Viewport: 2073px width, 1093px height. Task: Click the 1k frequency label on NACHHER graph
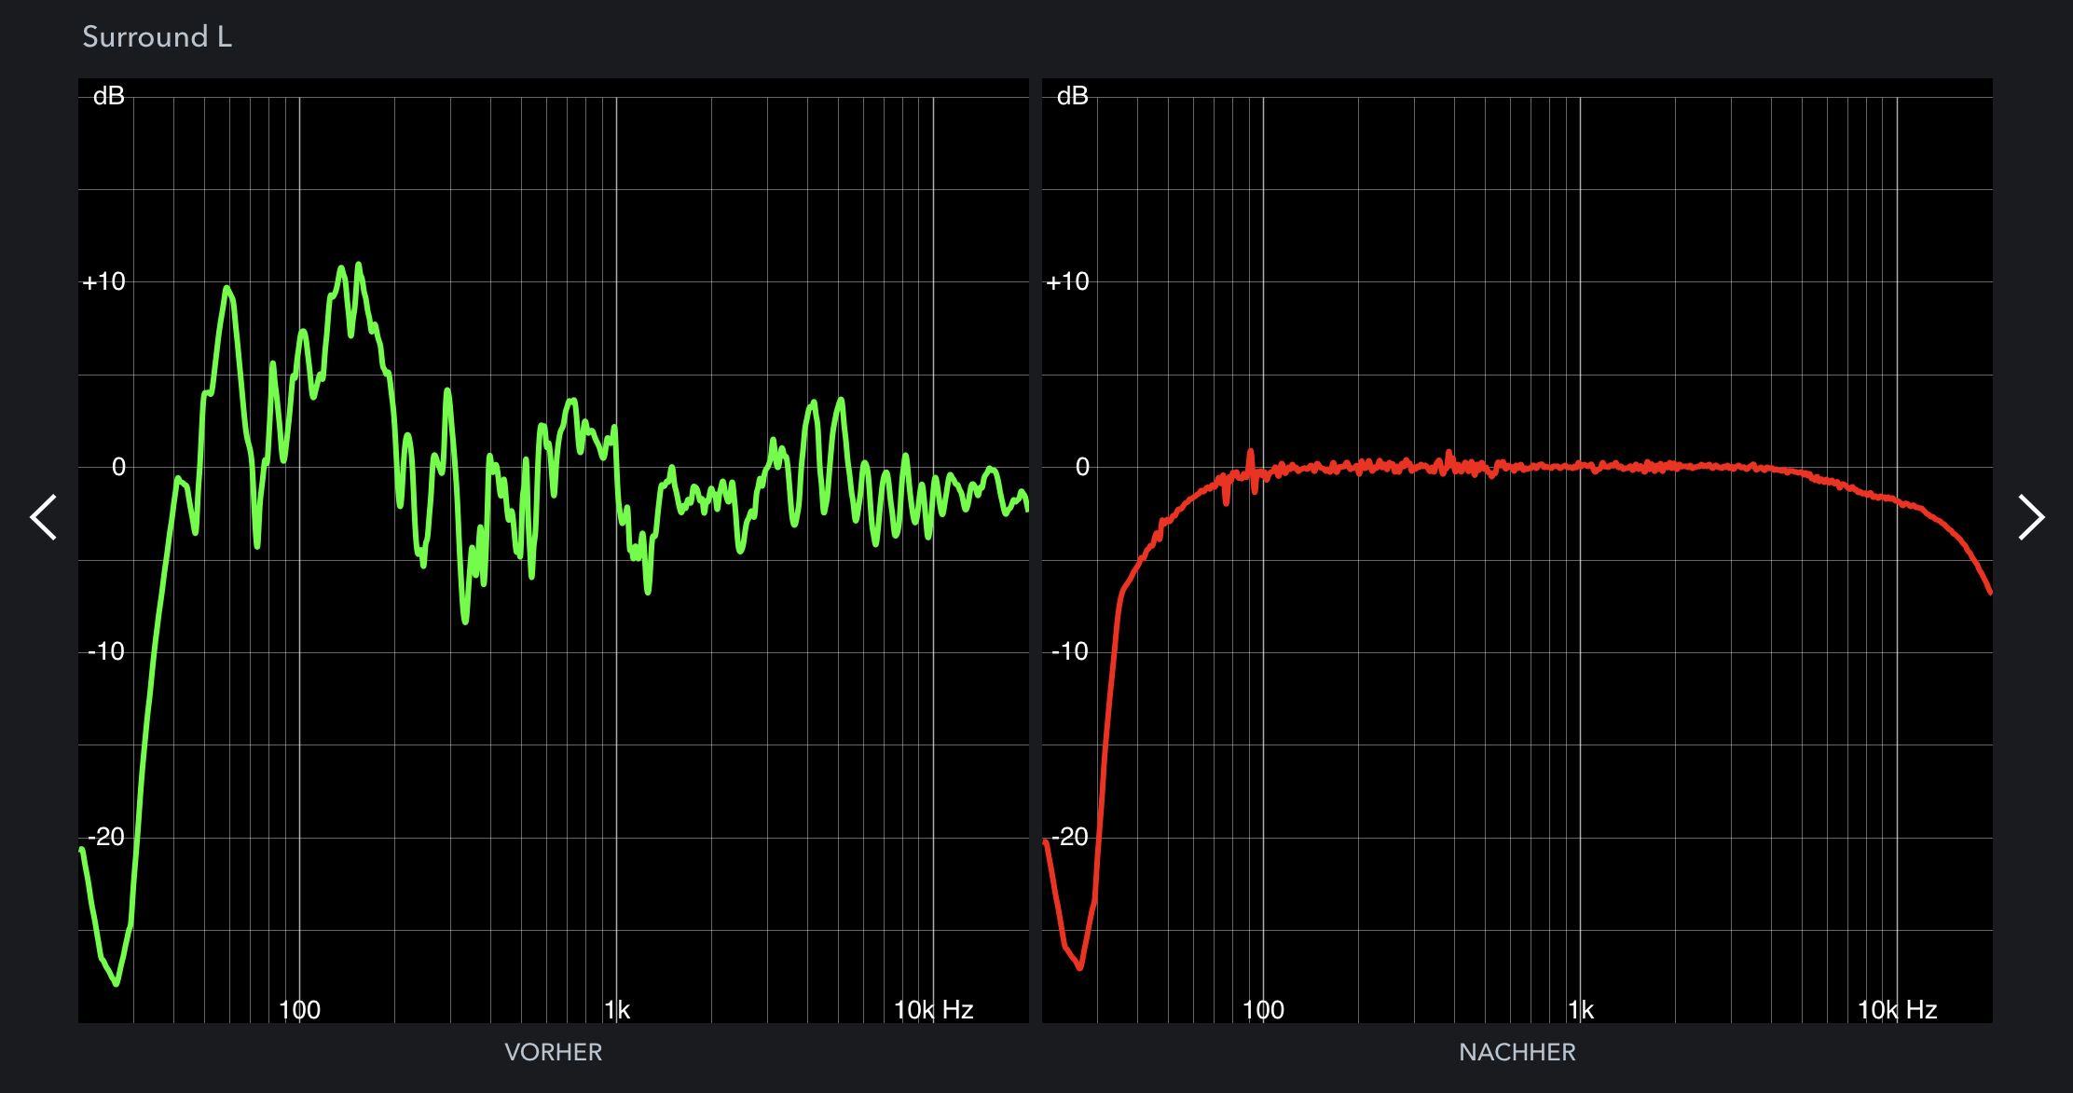pyautogui.click(x=1580, y=1010)
